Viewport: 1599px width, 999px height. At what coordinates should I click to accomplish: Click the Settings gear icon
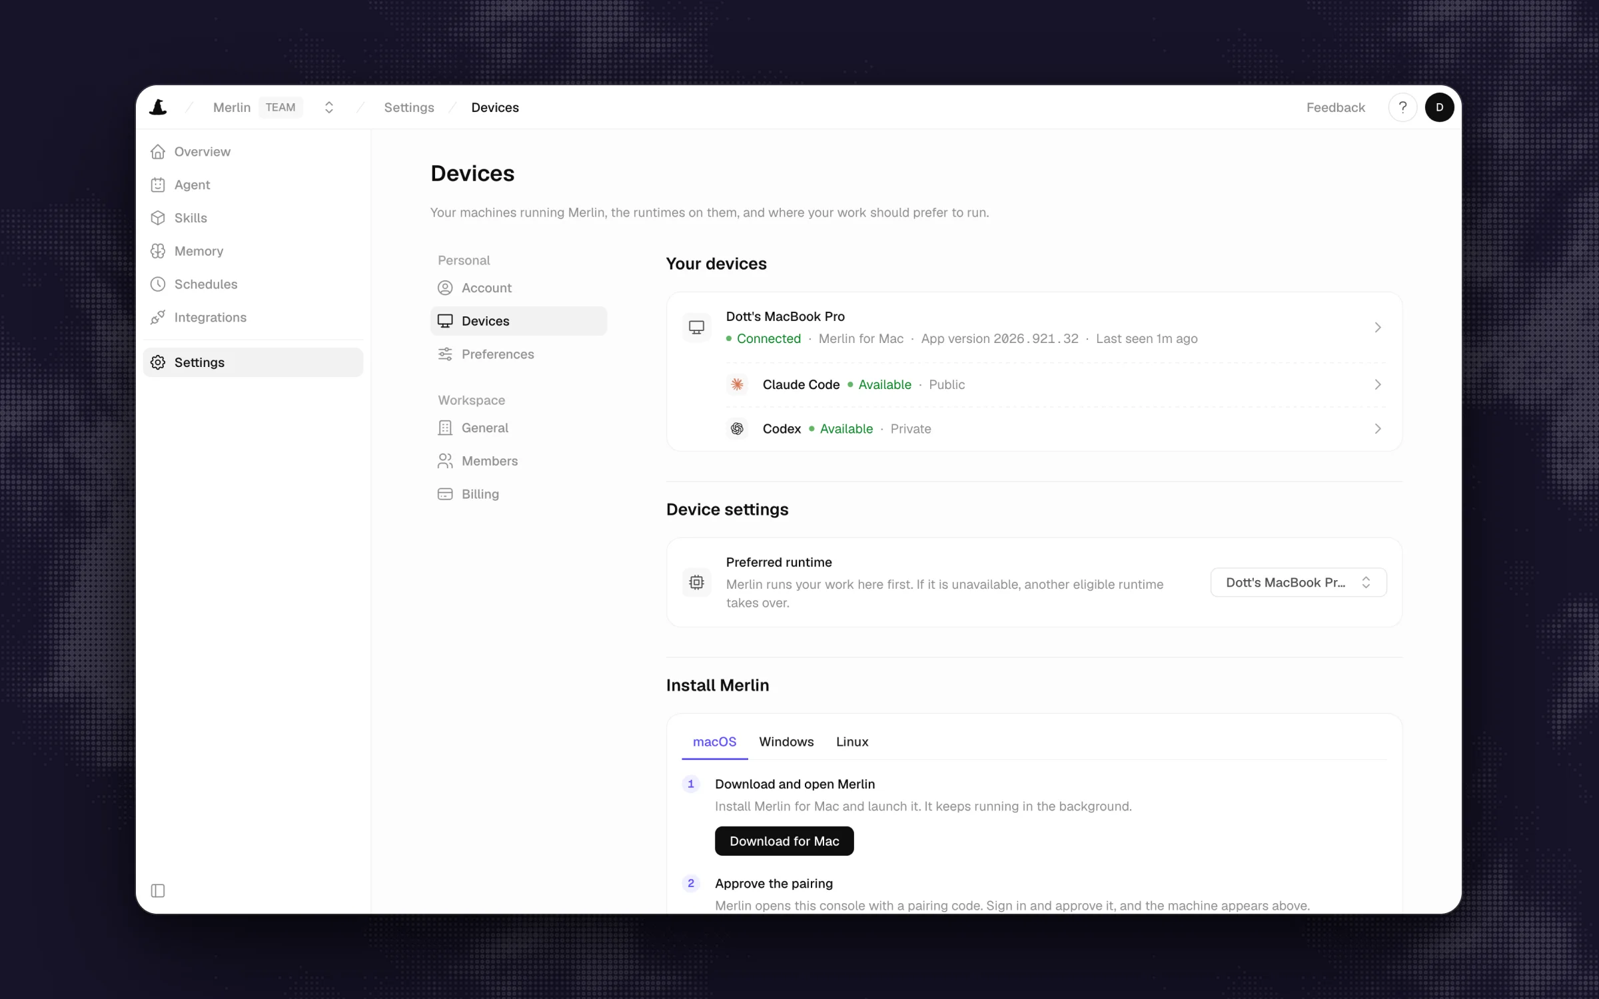pyautogui.click(x=158, y=362)
